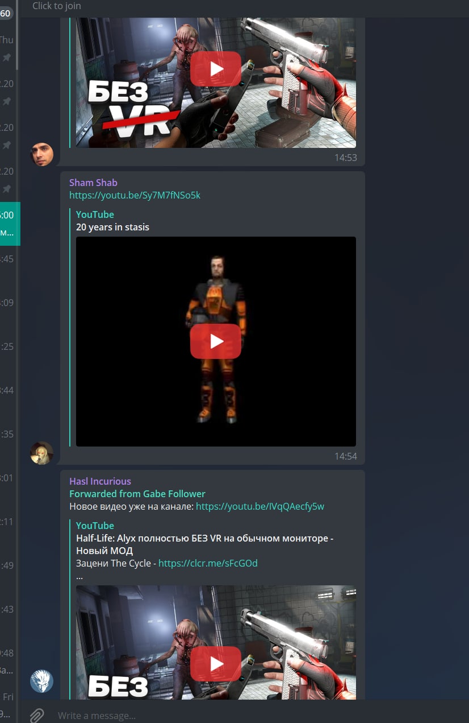The height and width of the screenshot is (723, 469).
Task: Open the man's face avatar beside 14:53
Action: click(41, 154)
